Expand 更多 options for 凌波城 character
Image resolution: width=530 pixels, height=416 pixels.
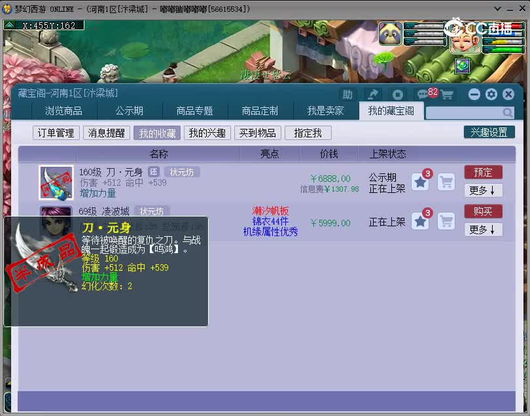click(483, 230)
